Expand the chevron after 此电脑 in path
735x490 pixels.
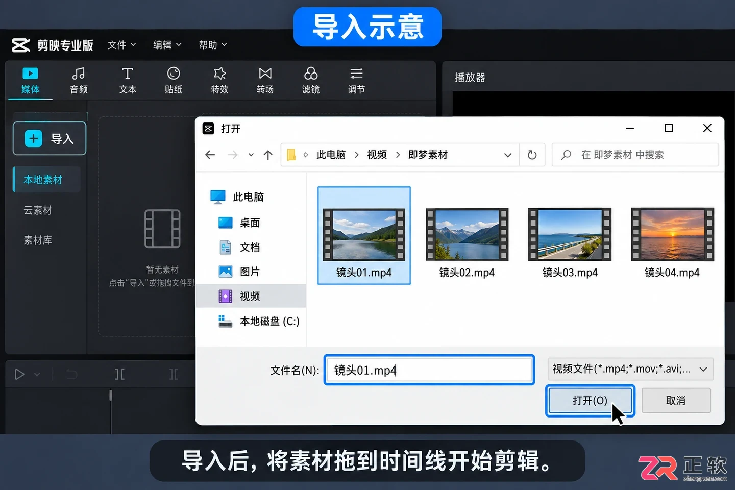(x=356, y=155)
